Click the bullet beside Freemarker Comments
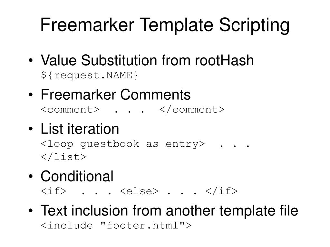The image size is (330, 247). pos(31,95)
